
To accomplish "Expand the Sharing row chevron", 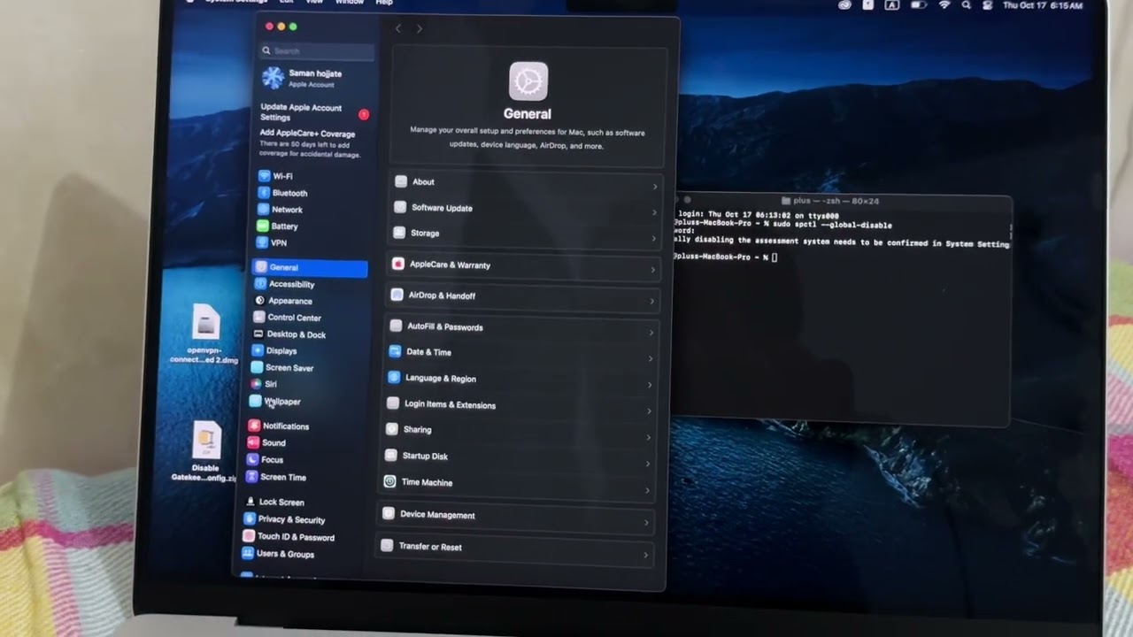I will [648, 437].
